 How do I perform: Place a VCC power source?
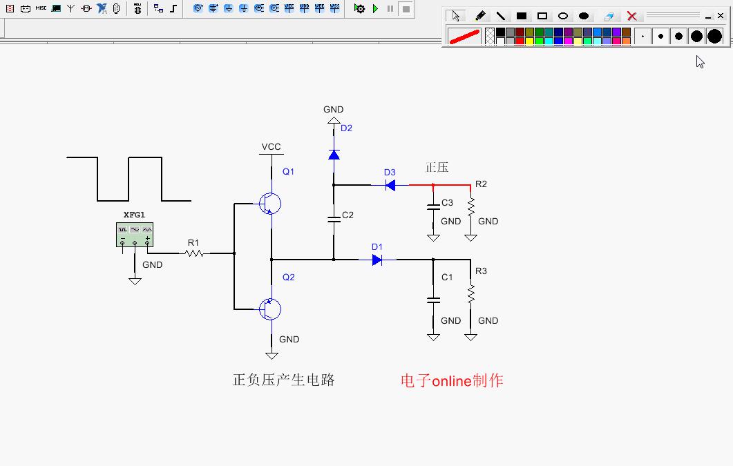coord(289,8)
